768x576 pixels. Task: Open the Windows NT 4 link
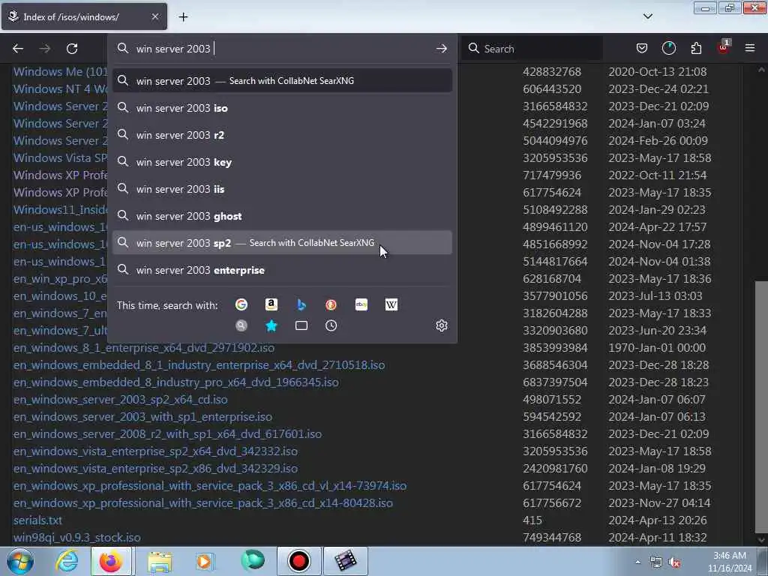pyautogui.click(x=60, y=88)
